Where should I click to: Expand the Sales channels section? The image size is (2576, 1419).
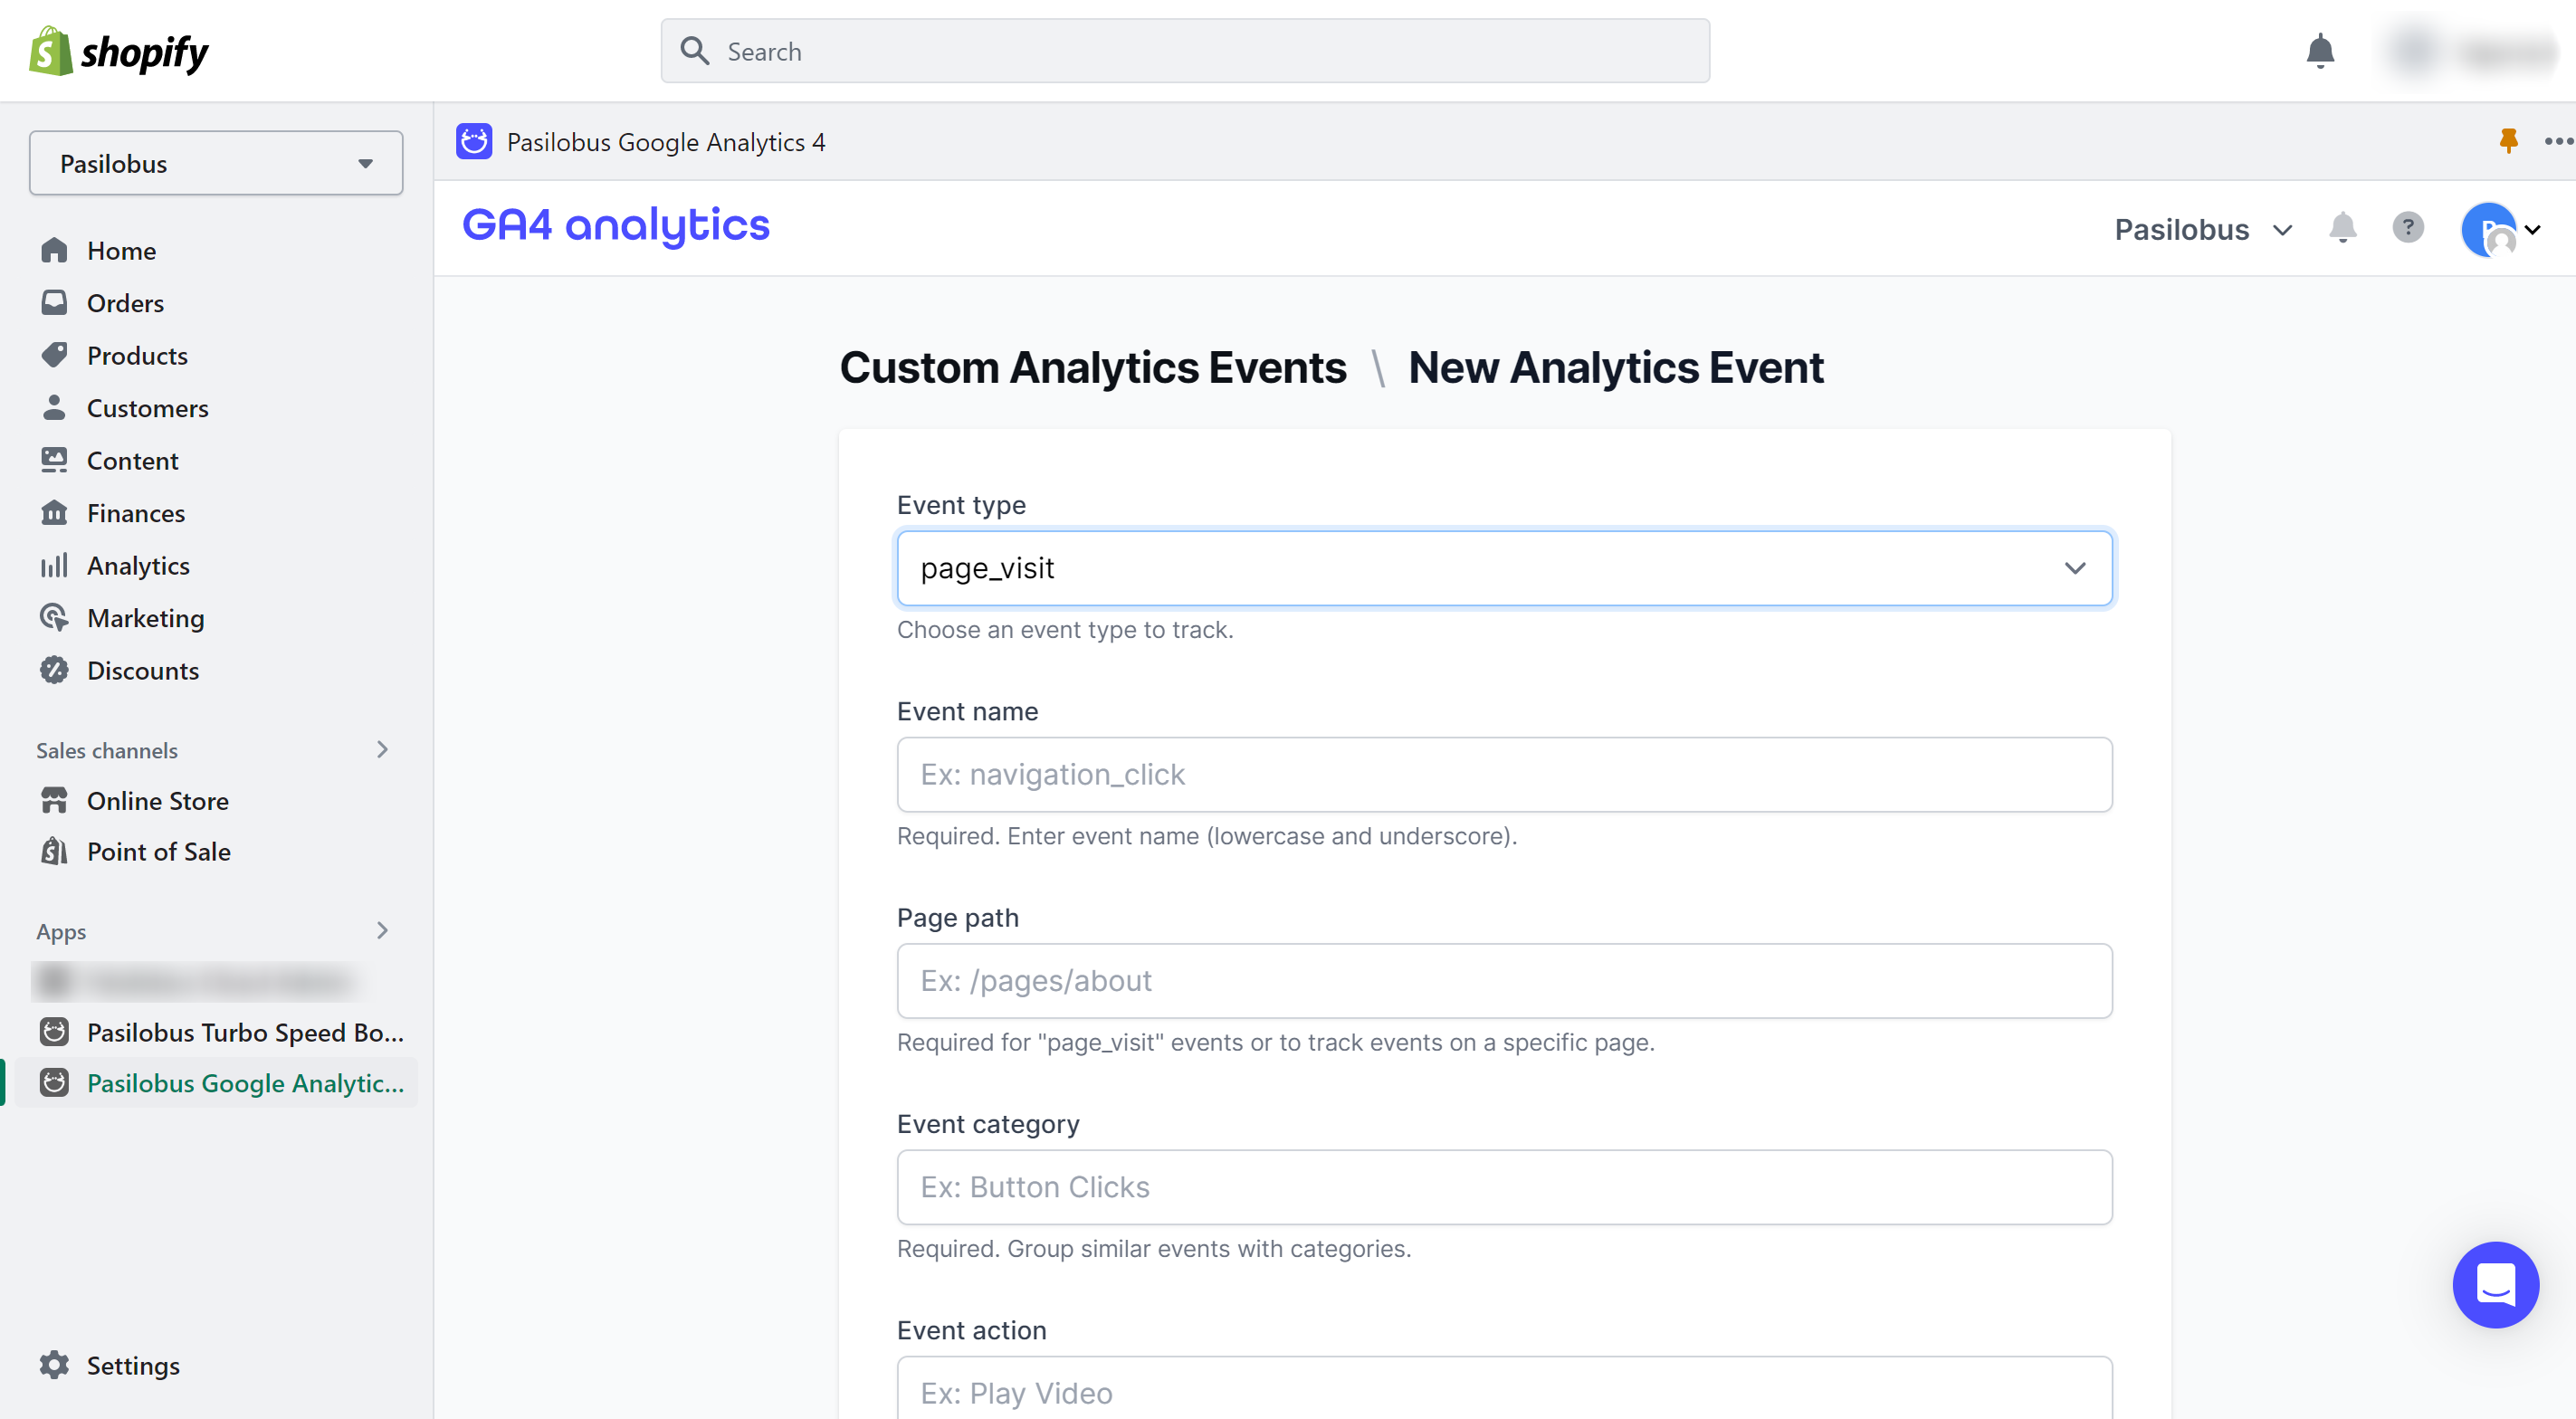pyautogui.click(x=382, y=750)
